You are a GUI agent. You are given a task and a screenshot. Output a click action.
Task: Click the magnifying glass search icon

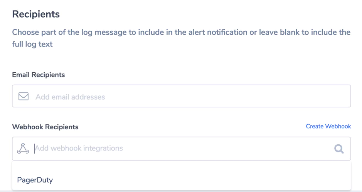click(339, 149)
